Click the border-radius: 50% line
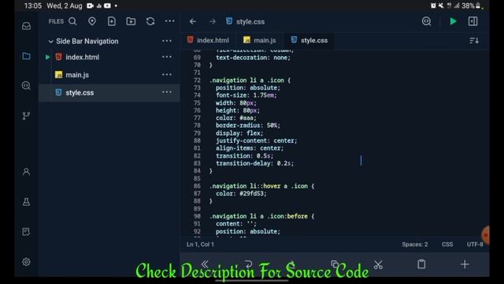Image resolution: width=504 pixels, height=284 pixels. click(248, 125)
